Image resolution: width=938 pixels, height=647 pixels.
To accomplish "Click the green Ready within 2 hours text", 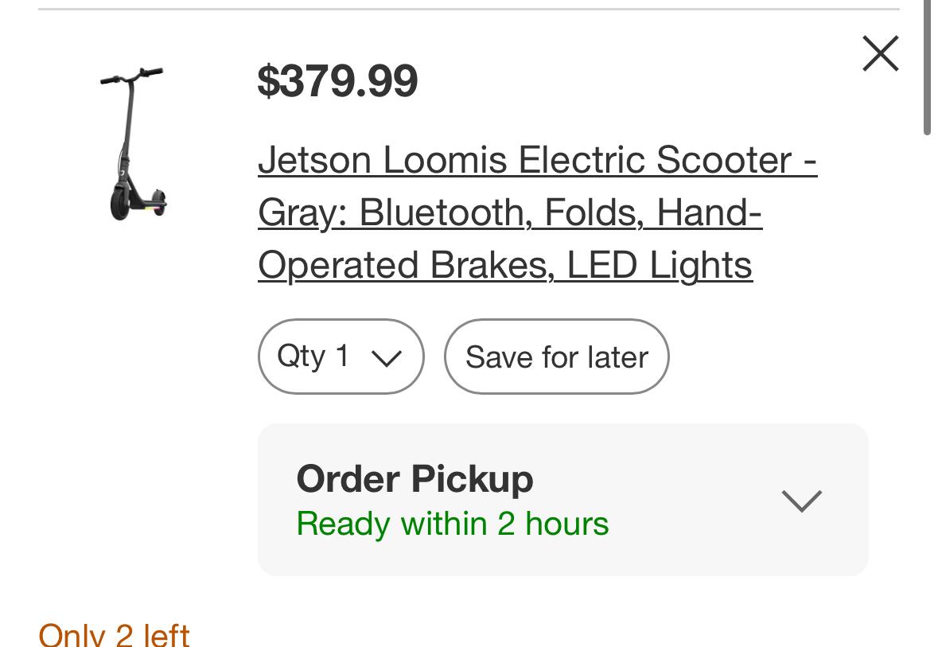I will pyautogui.click(x=452, y=524).
